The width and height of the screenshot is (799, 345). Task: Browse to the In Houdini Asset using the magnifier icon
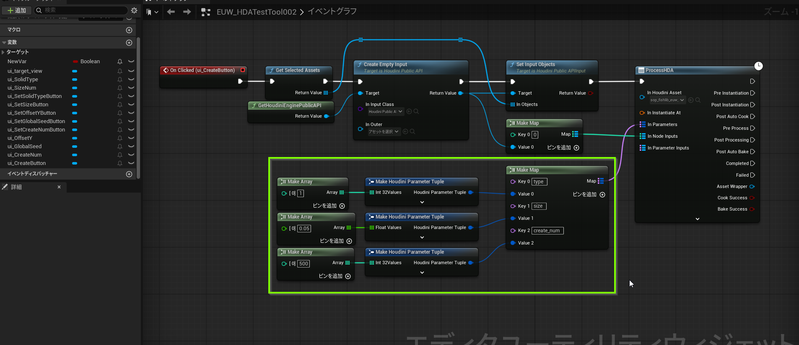698,100
